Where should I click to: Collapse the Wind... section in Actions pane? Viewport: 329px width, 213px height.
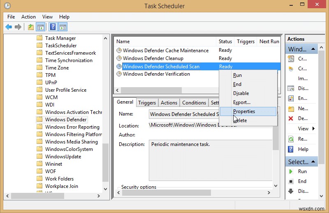(x=313, y=49)
